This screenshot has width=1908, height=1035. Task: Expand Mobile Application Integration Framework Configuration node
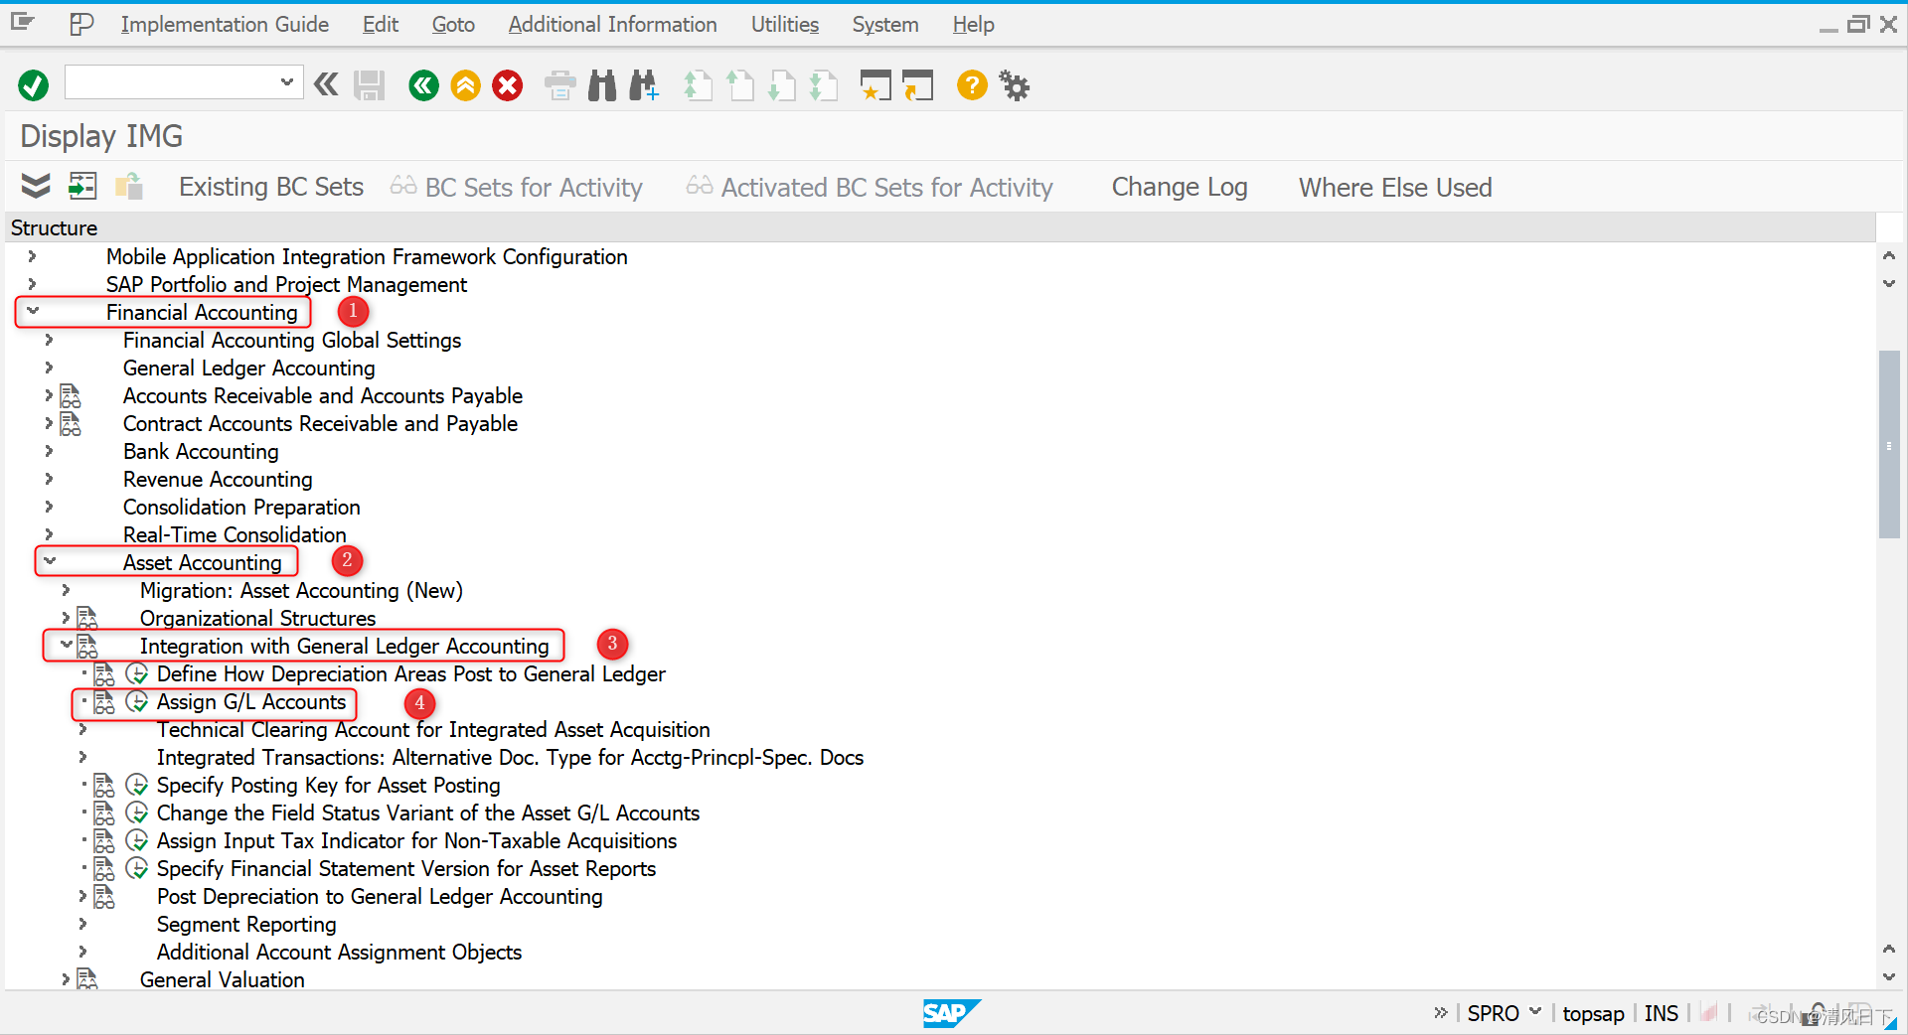tap(32, 256)
